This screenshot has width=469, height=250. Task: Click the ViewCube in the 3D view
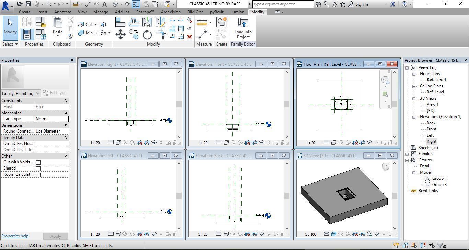(386, 166)
